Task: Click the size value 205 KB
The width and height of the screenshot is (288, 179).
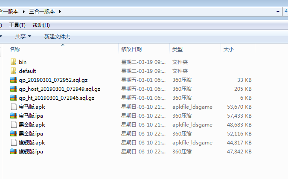Action: pos(243,89)
